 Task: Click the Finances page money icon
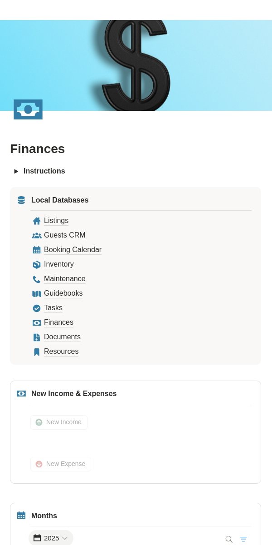(28, 109)
